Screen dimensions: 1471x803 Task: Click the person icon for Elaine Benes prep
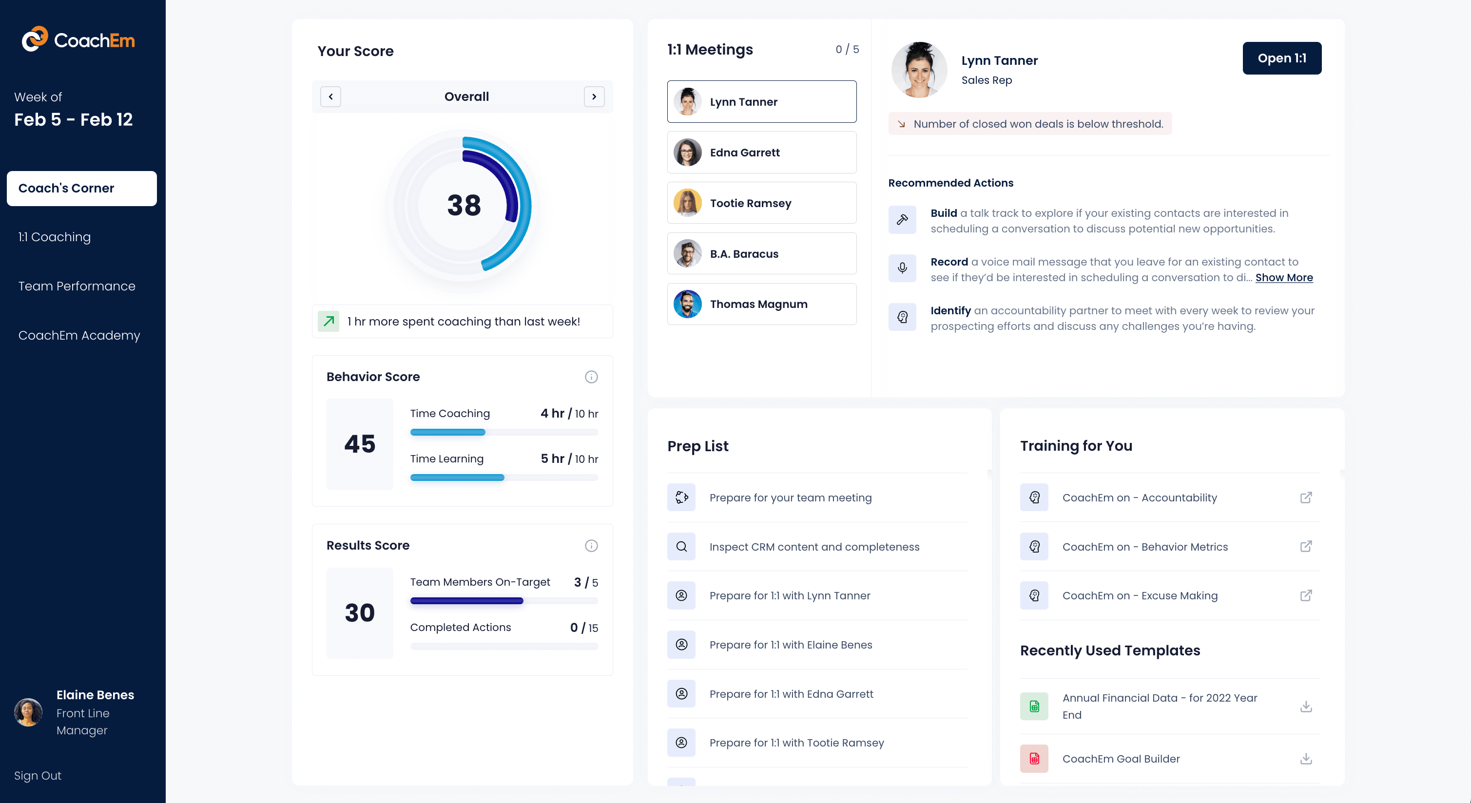coord(681,644)
